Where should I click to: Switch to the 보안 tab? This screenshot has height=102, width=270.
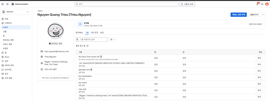pyautogui.click(x=102, y=33)
